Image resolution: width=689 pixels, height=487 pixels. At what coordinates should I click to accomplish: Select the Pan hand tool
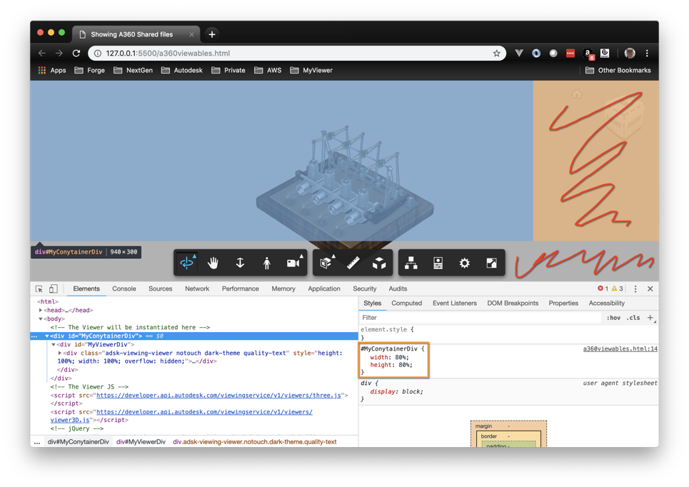(x=213, y=263)
